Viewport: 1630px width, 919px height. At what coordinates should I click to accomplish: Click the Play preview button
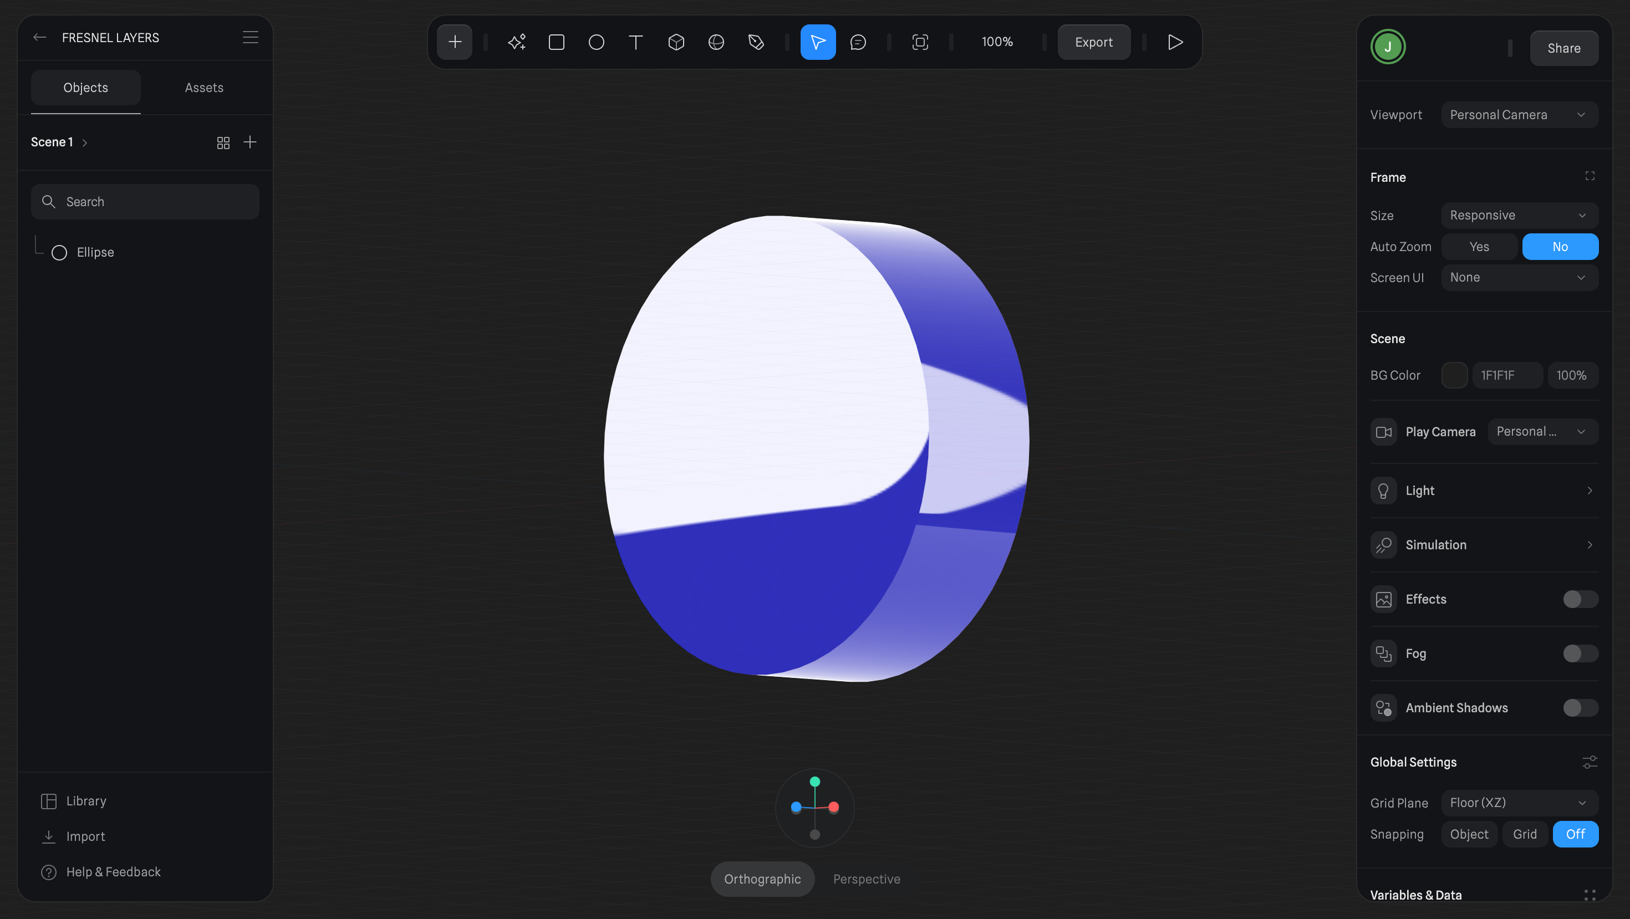(x=1175, y=42)
